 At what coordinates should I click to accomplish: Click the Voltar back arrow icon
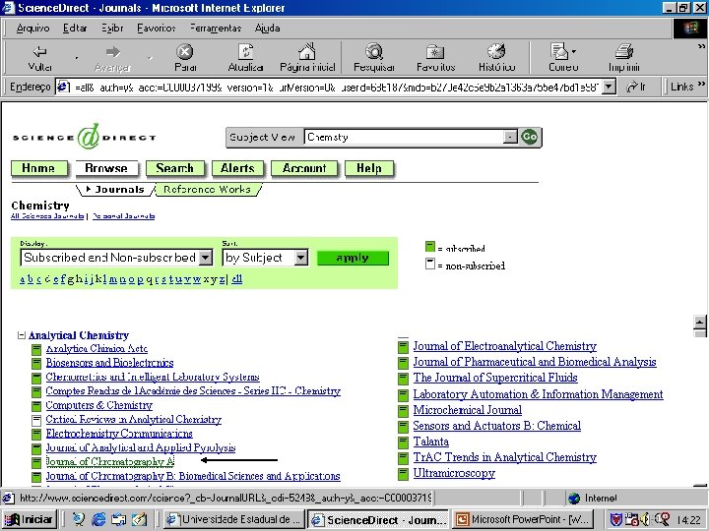pyautogui.click(x=39, y=51)
